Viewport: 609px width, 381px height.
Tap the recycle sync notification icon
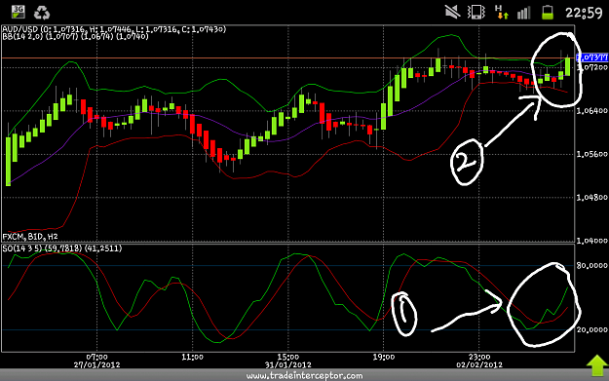(x=42, y=13)
